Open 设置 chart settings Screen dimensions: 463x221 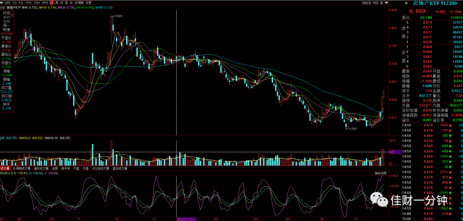click(x=88, y=3)
